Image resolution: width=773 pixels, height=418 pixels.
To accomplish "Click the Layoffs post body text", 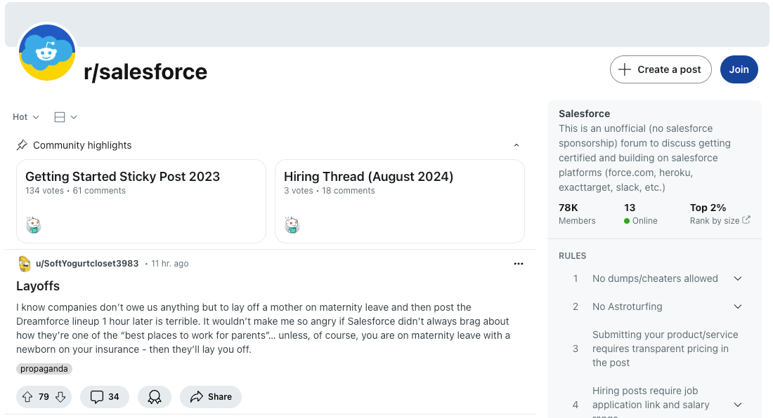I will click(264, 328).
